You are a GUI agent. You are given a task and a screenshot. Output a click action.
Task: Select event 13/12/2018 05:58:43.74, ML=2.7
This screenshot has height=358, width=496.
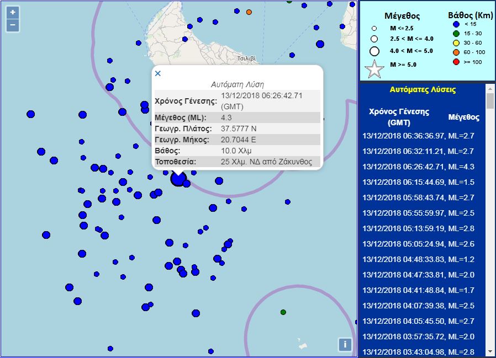(418, 198)
